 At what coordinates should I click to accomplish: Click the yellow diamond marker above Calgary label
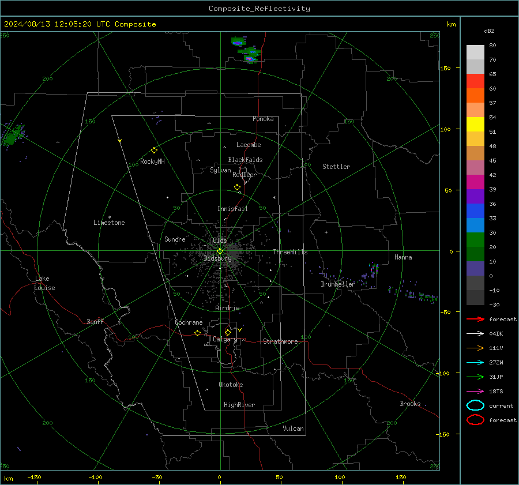[x=228, y=332]
